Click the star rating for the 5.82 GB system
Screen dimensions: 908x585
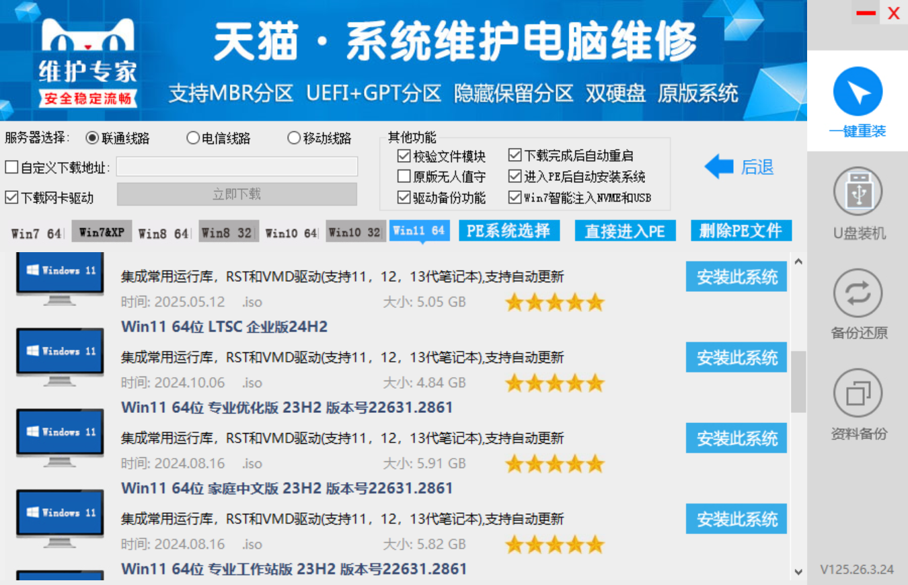coord(555,545)
